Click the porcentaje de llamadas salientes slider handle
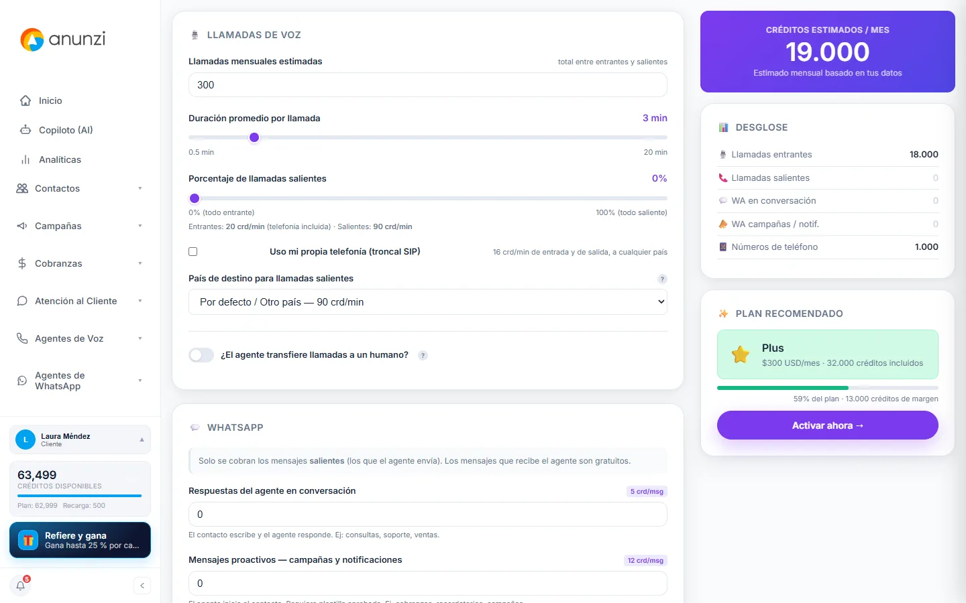 195,198
